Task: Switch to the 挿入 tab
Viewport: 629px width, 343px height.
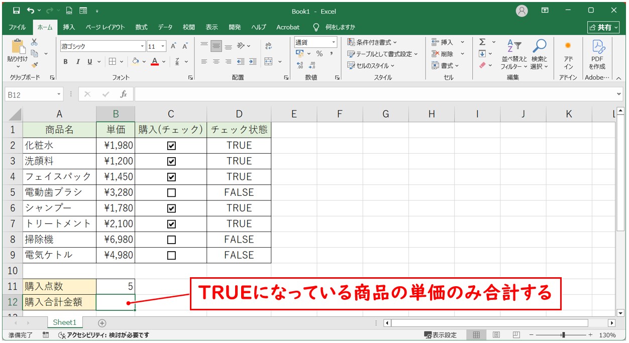Action: [x=69, y=27]
